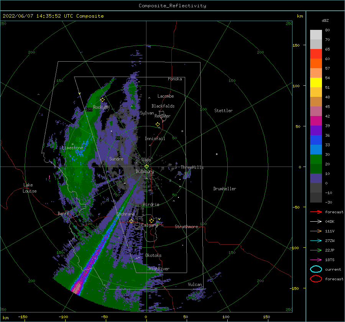This screenshot has height=322, width=345.
Task: Click the yellow radar-site diamond at map center
Action: pos(146,167)
